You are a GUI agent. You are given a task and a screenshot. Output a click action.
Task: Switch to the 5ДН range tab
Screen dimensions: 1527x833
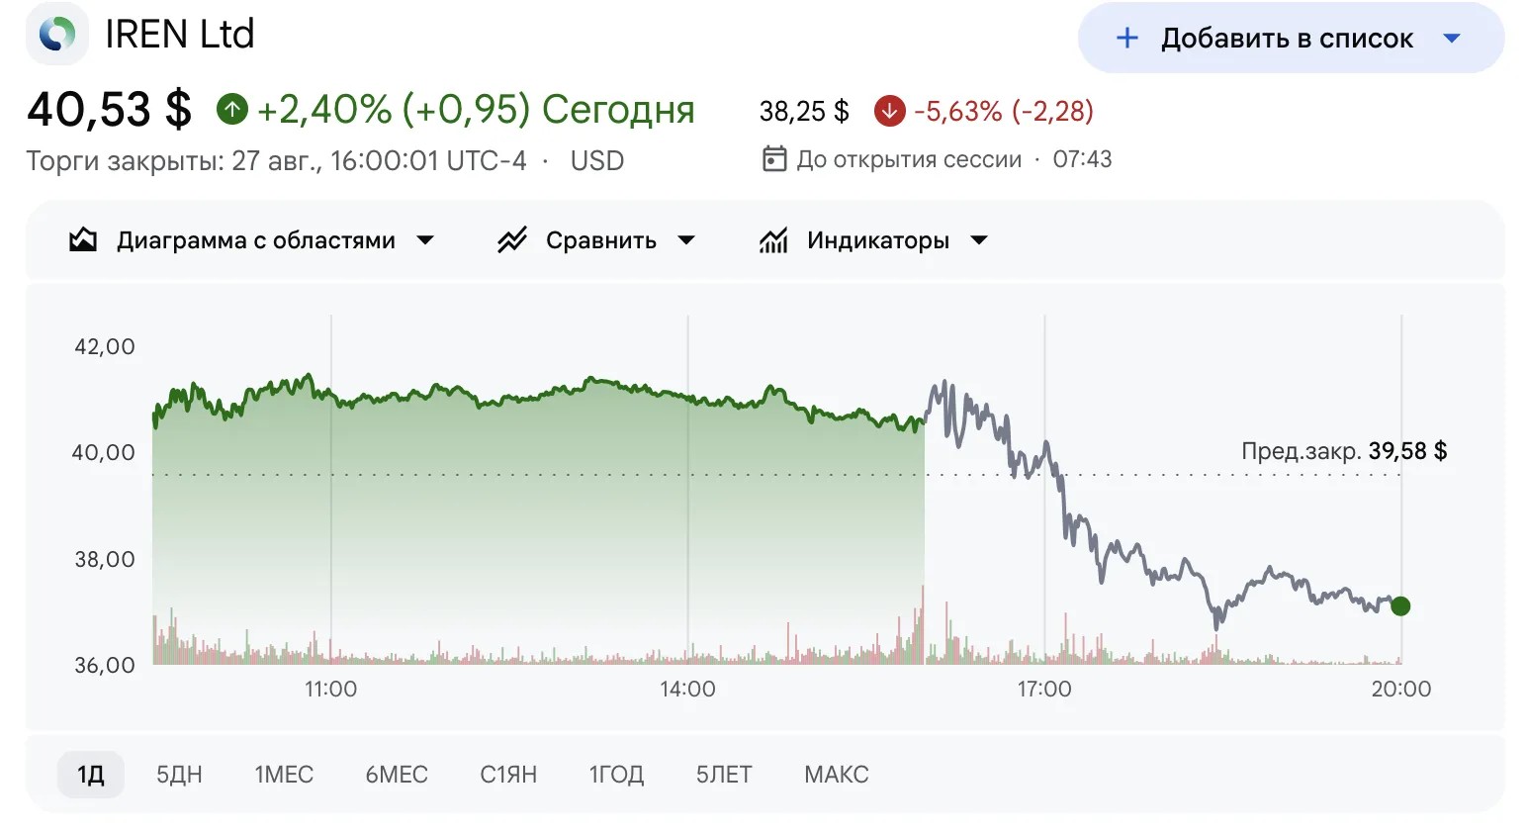pos(179,775)
